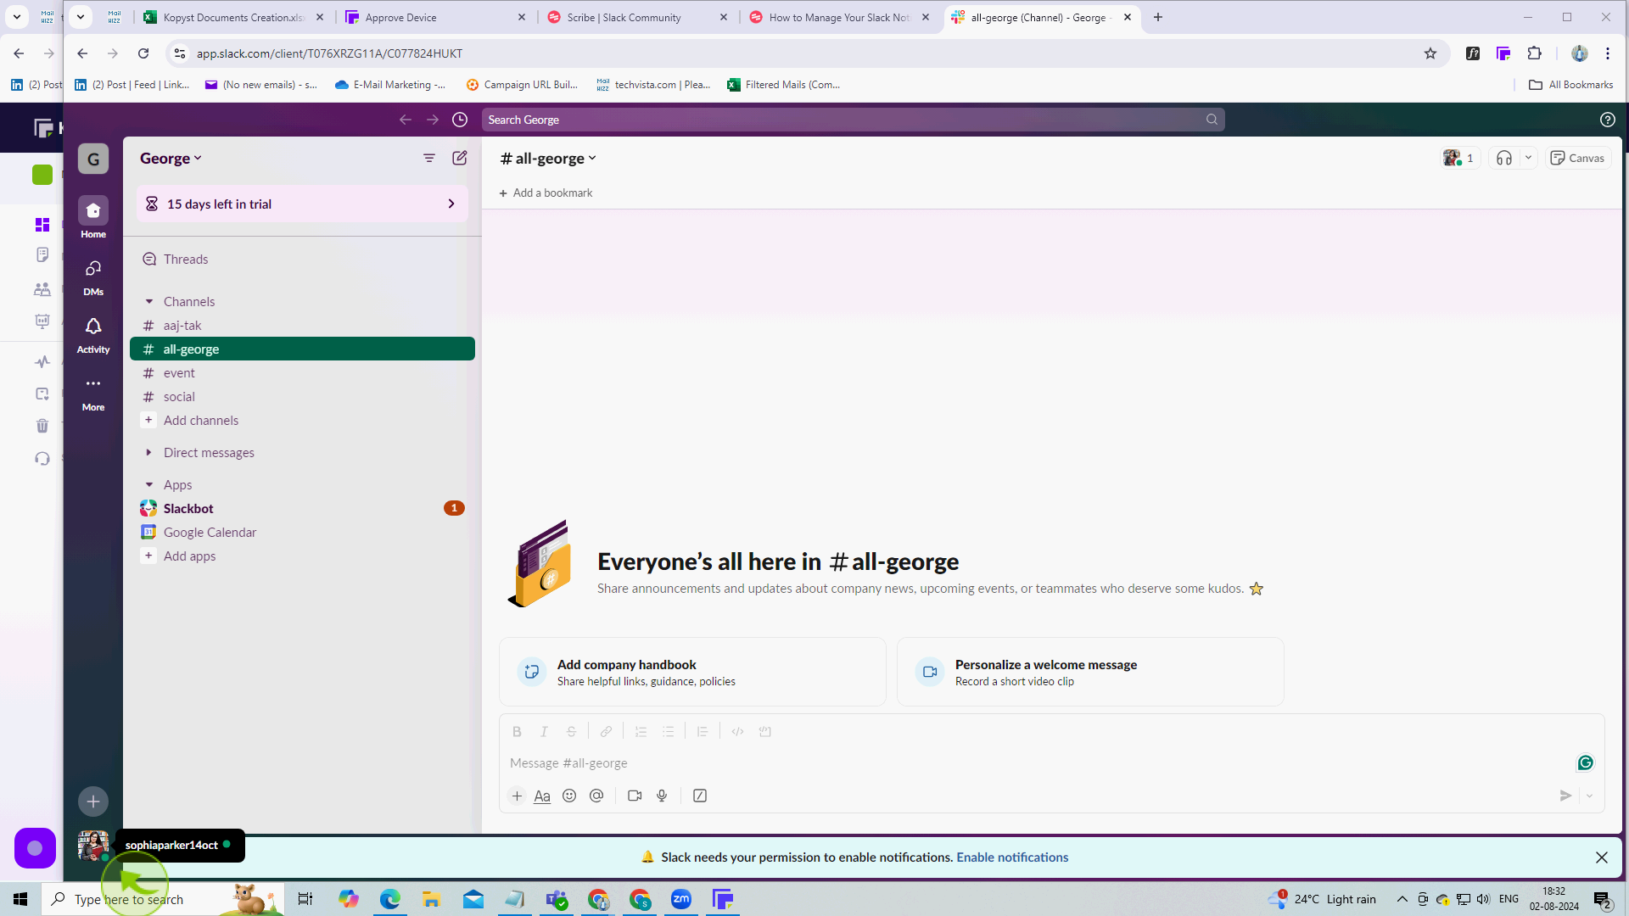Image resolution: width=1629 pixels, height=916 pixels.
Task: Open slash shortcuts icon in composer
Action: [x=700, y=796]
